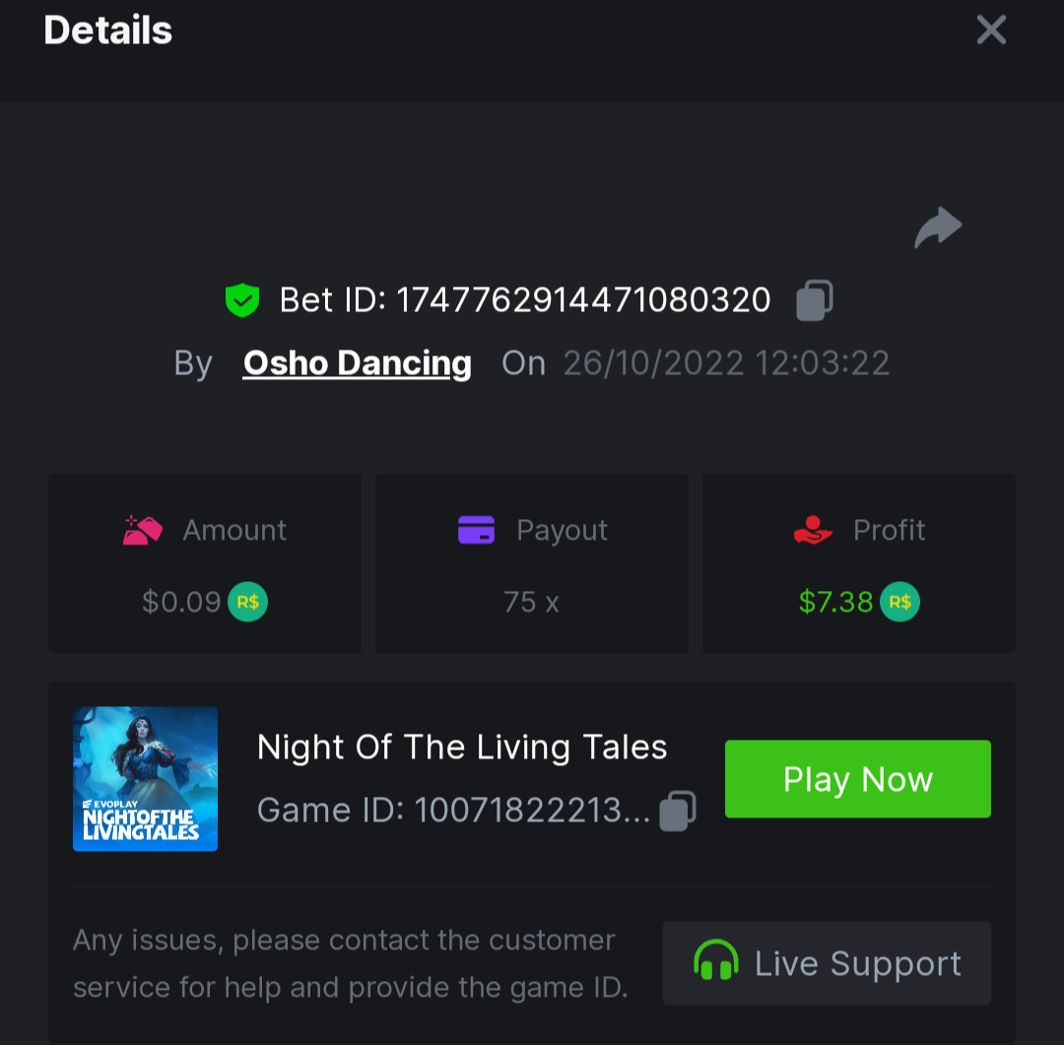Copy the Bet ID
The width and height of the screenshot is (1064, 1045).
click(814, 299)
